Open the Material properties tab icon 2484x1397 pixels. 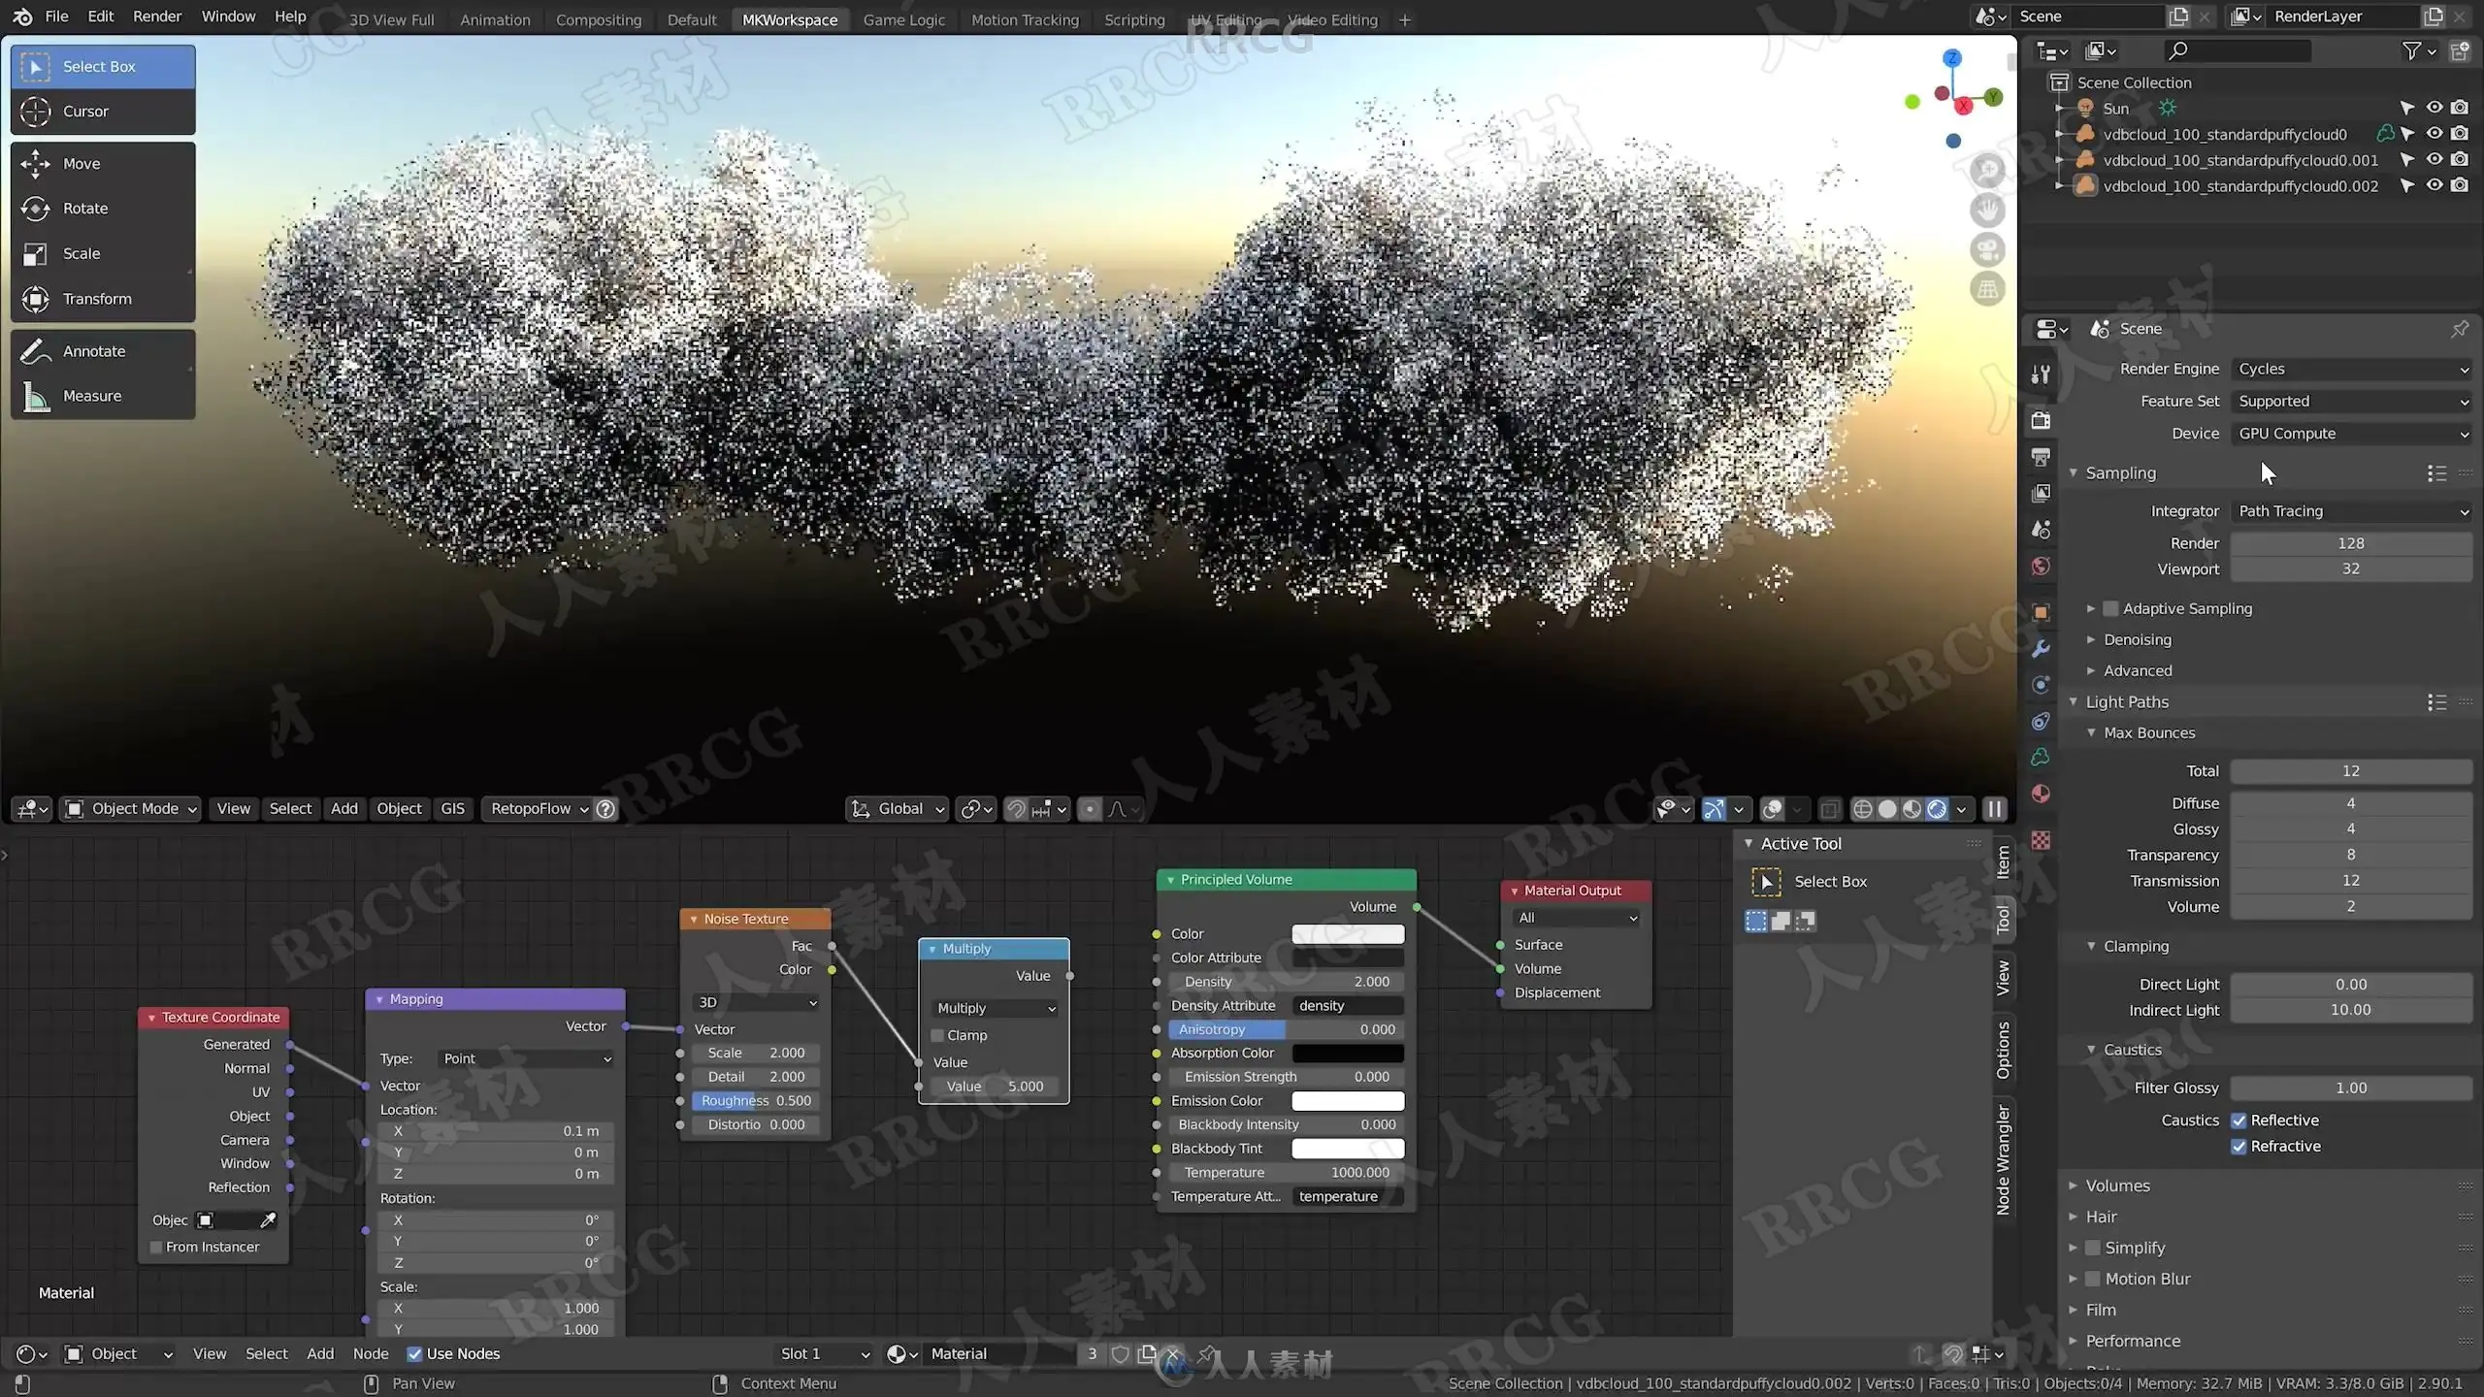pos(2041,794)
